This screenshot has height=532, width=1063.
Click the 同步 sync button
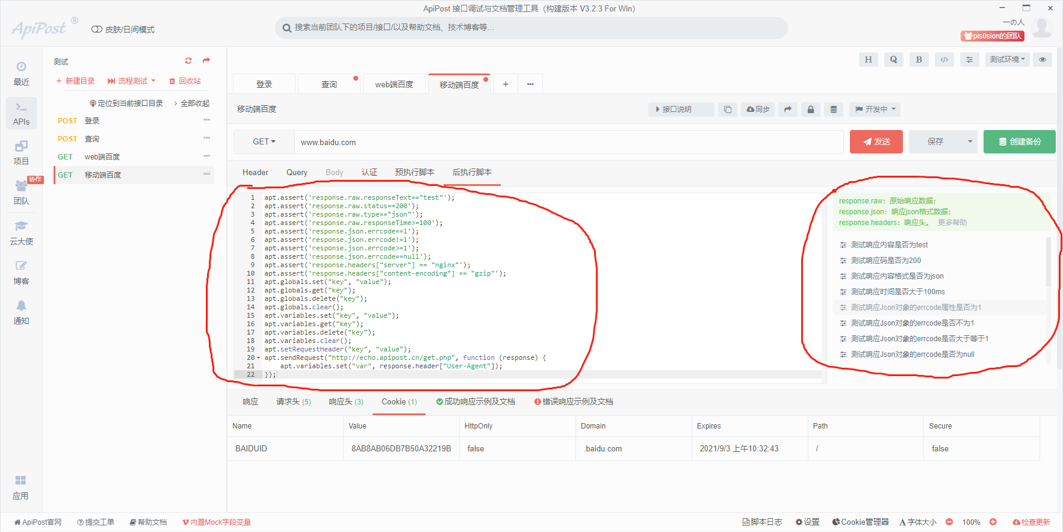click(x=758, y=110)
